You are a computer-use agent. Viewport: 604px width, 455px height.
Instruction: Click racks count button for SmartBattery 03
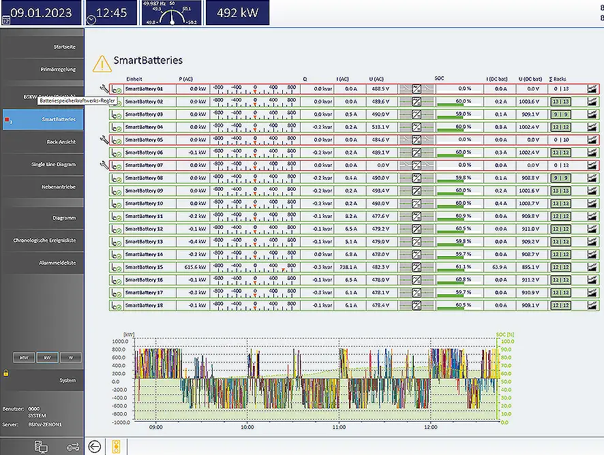click(x=560, y=114)
